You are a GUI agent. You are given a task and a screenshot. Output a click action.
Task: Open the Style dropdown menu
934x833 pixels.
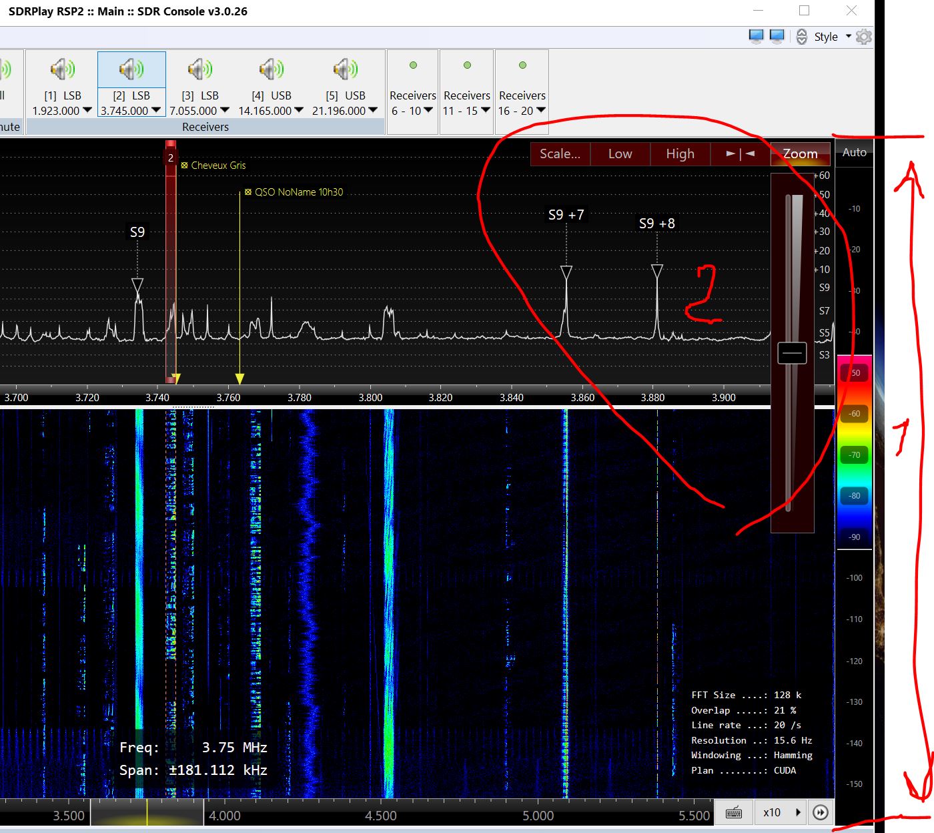pyautogui.click(x=832, y=37)
